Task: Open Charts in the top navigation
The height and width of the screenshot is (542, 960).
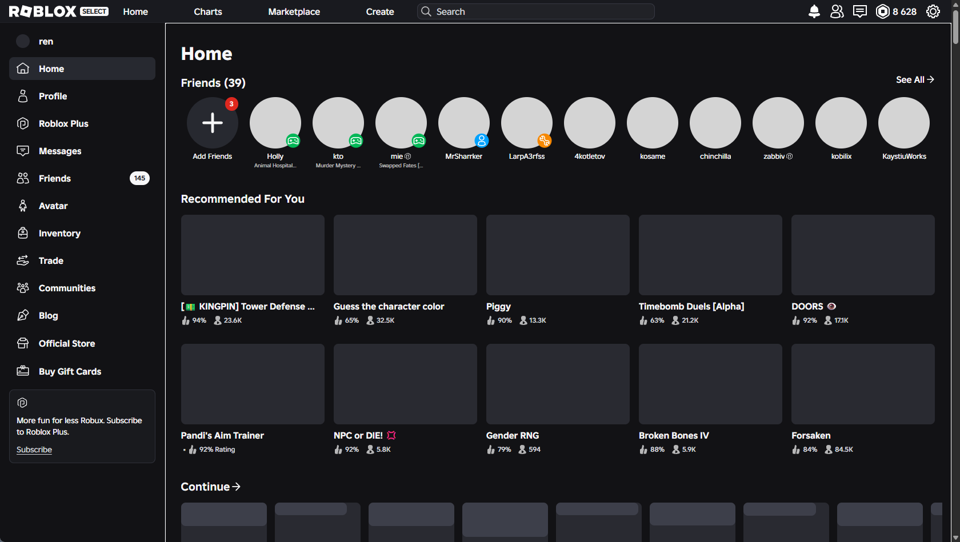Action: tap(208, 11)
